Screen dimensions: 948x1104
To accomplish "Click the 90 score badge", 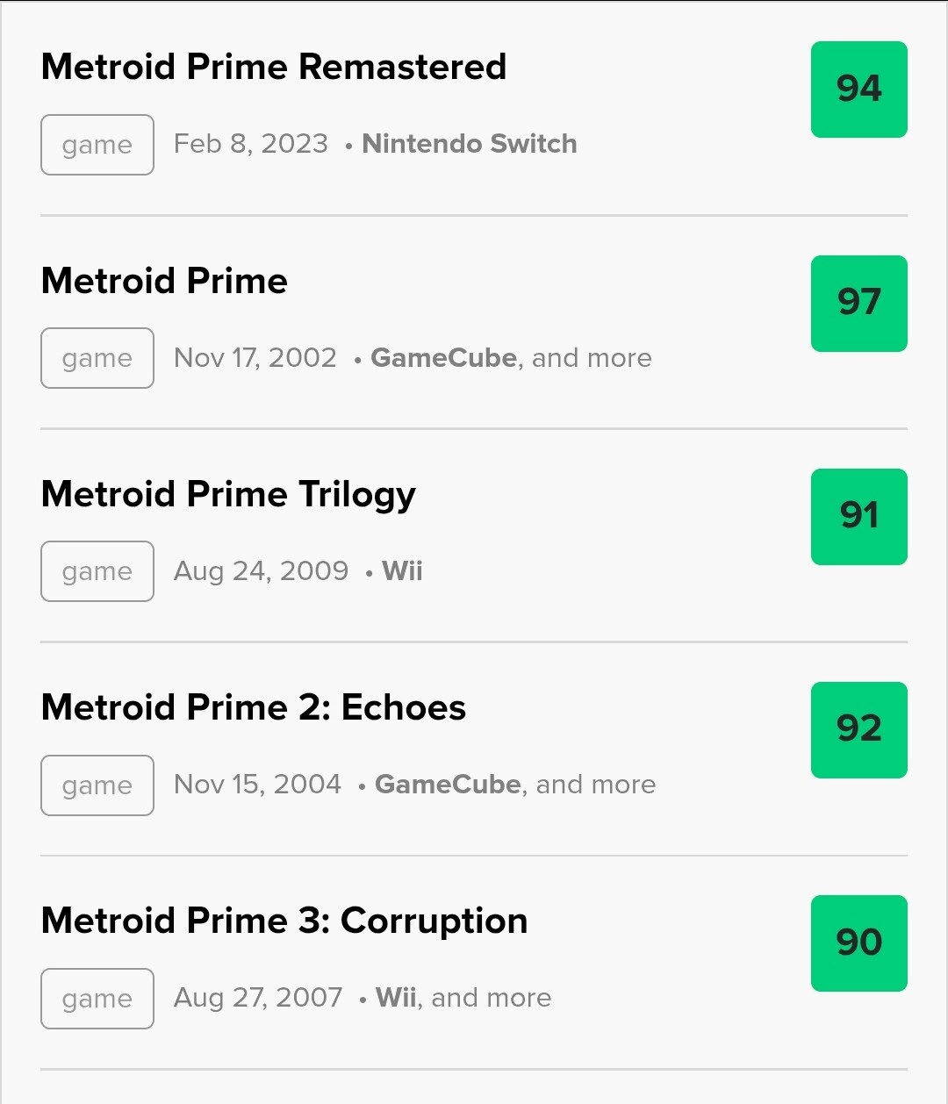I will coord(858,943).
